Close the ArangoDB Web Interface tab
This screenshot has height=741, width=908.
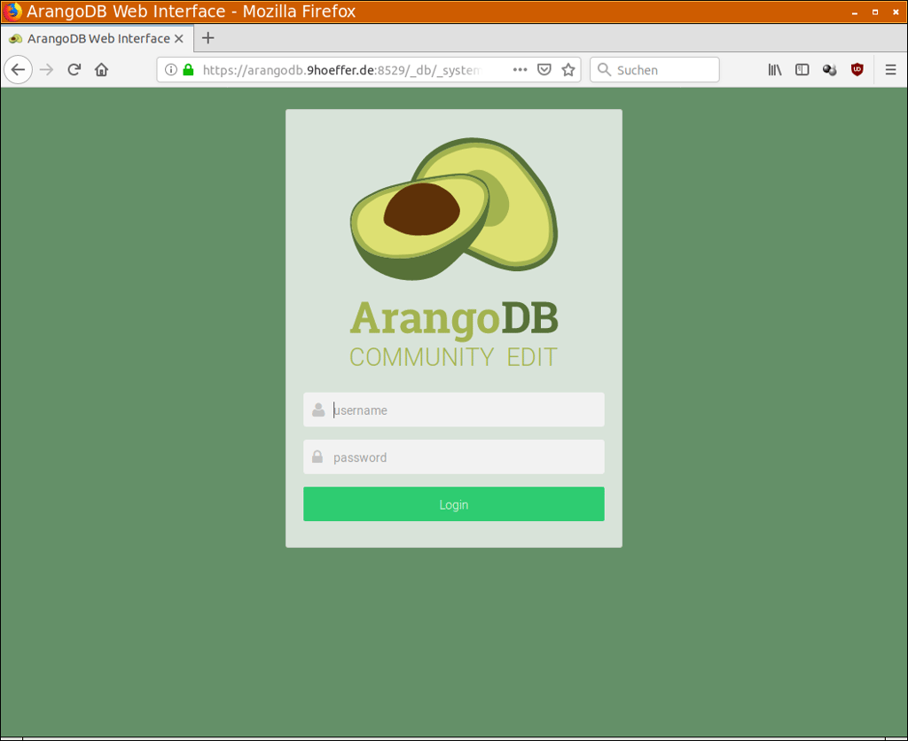(180, 38)
